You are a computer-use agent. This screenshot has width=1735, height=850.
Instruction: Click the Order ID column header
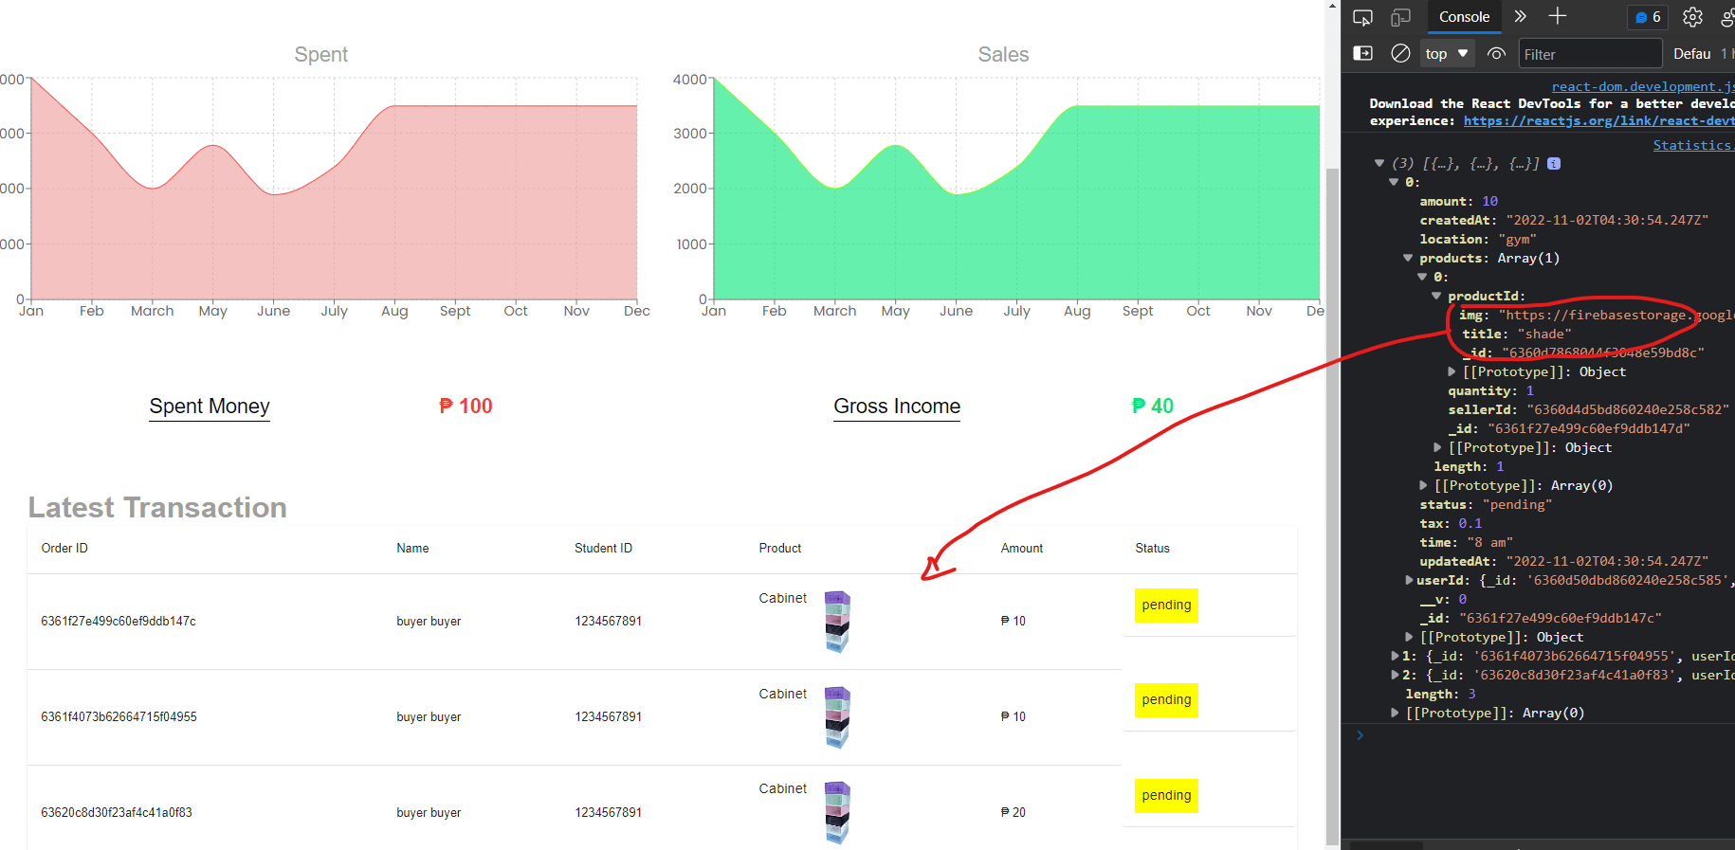pos(64,549)
